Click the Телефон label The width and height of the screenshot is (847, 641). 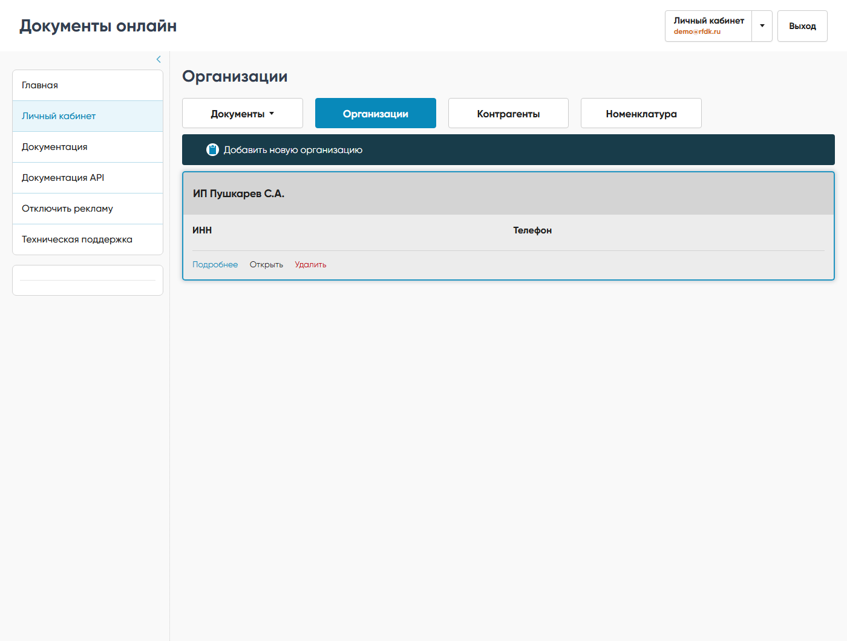tap(532, 230)
